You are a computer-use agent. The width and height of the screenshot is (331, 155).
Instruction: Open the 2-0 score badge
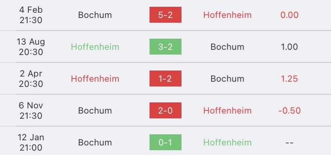pos(165,110)
